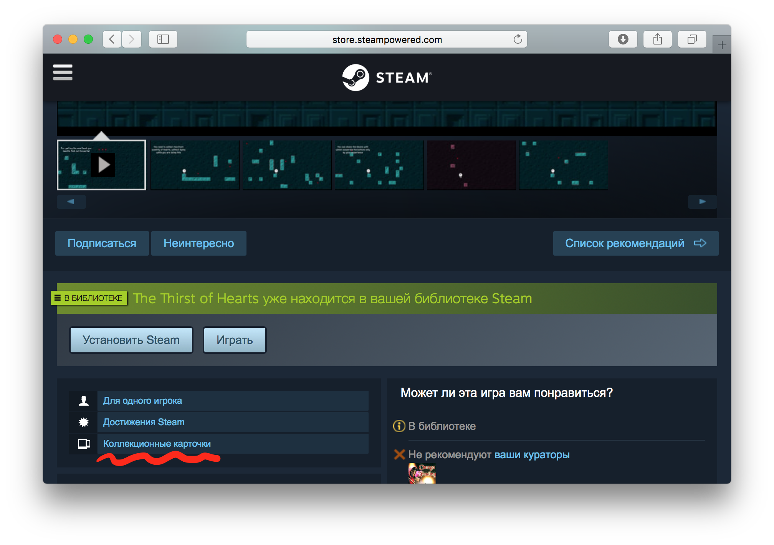The width and height of the screenshot is (774, 545).
Task: Go forward using Safari forward arrow
Action: [132, 39]
